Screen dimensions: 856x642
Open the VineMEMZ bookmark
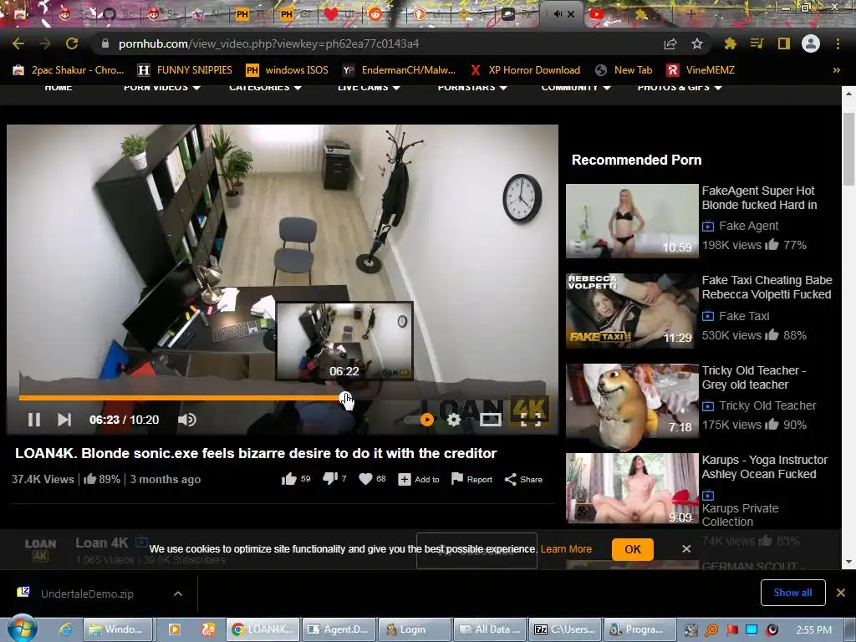[701, 70]
